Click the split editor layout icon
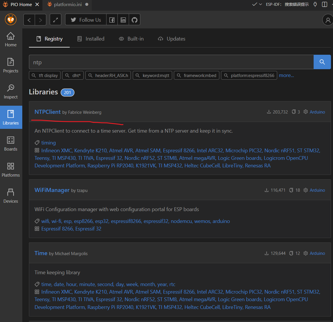Screen dimensions: 333x322 pyautogui.click(x=325, y=4)
